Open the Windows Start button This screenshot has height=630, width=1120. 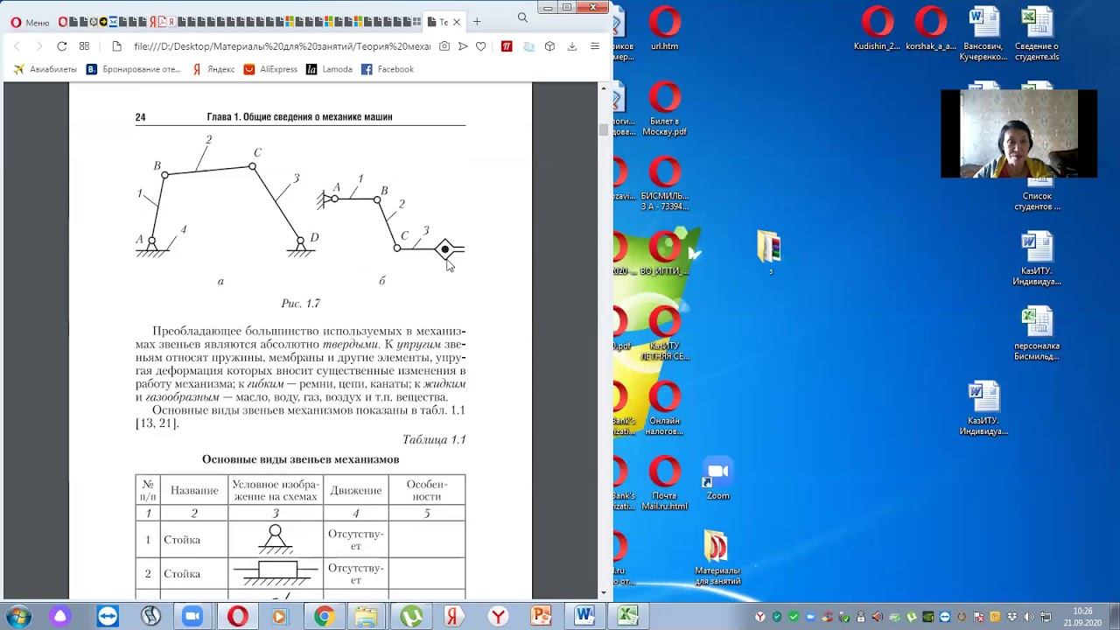tap(18, 616)
